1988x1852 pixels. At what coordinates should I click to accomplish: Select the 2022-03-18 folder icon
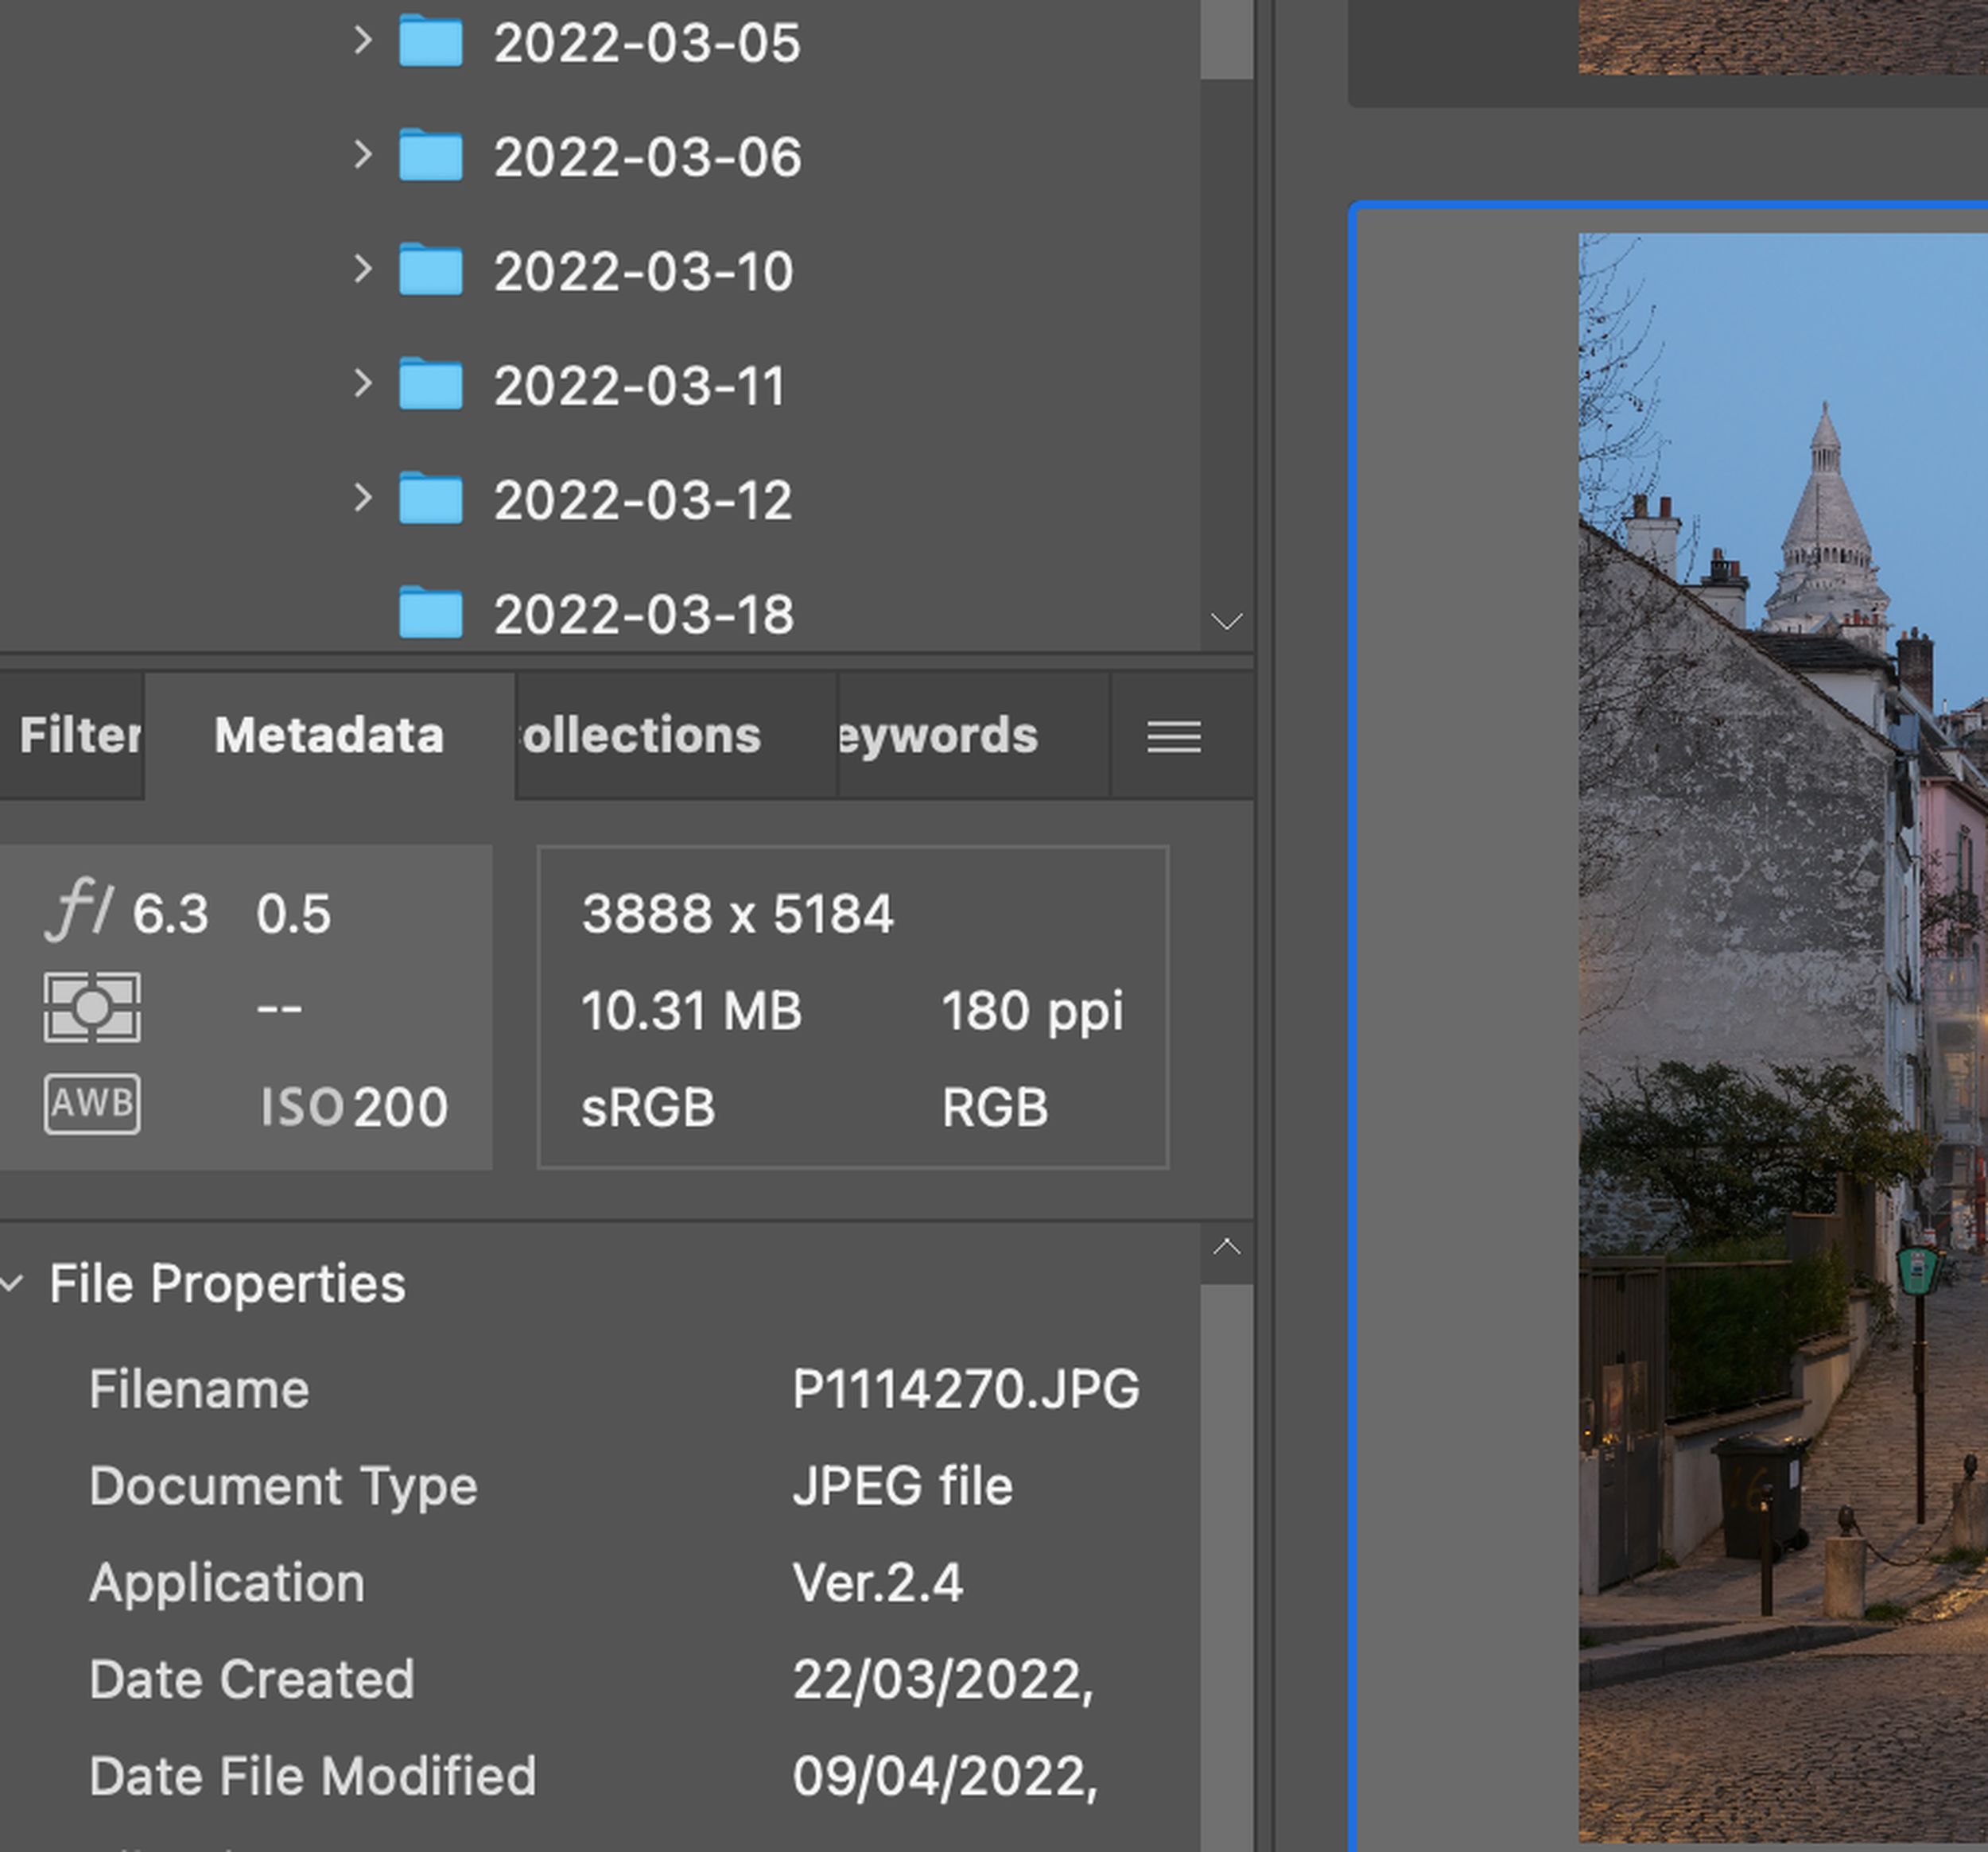[x=430, y=613]
